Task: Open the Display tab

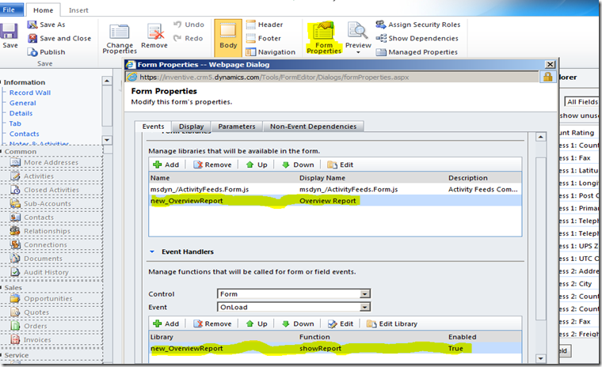Action: 191,127
